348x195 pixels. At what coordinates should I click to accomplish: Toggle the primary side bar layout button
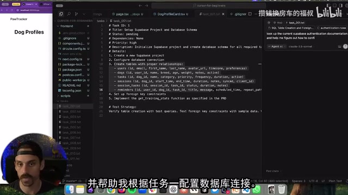point(328,5)
